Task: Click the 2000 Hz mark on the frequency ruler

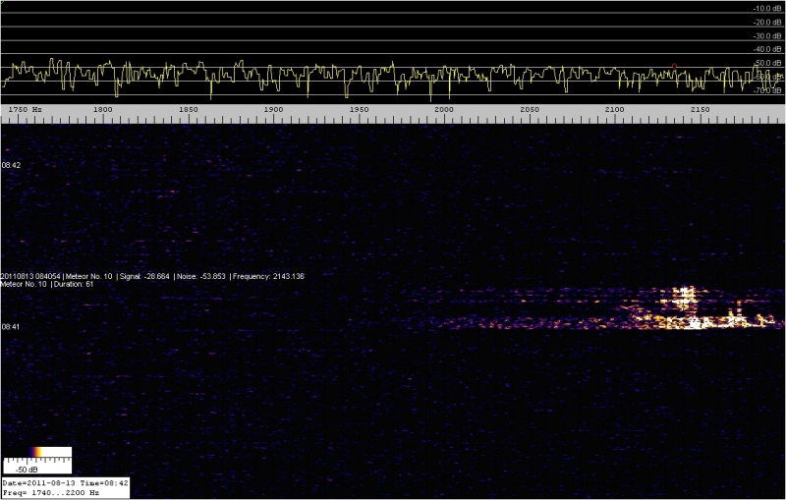Action: coord(444,109)
